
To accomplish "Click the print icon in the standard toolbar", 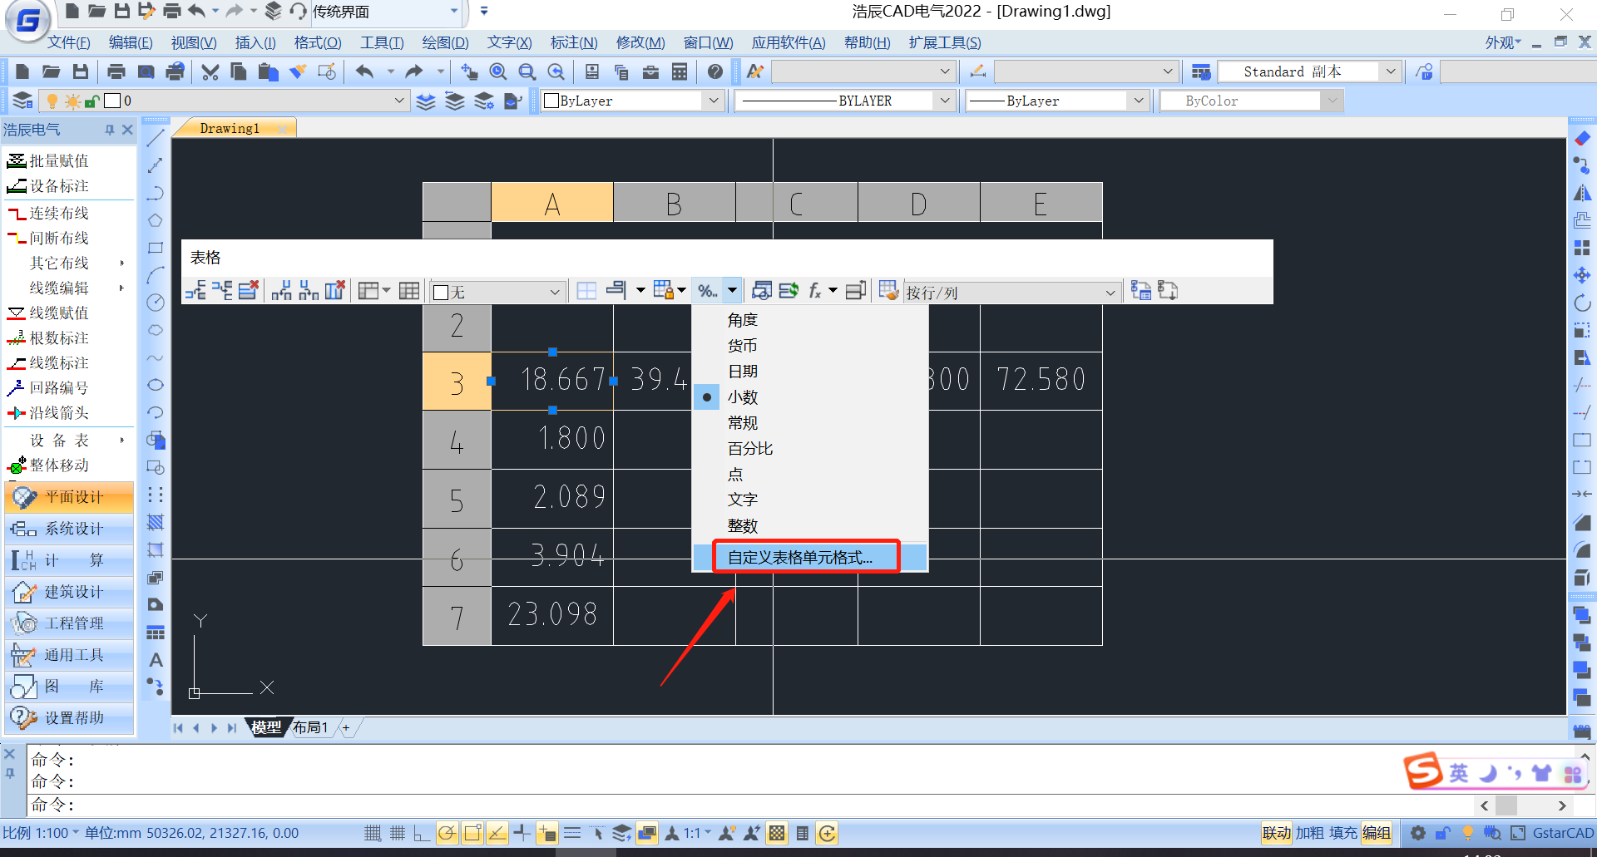I will [116, 72].
